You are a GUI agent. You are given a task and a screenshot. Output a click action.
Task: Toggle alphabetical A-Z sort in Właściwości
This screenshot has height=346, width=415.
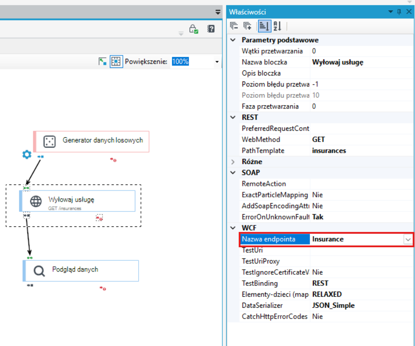pos(277,26)
